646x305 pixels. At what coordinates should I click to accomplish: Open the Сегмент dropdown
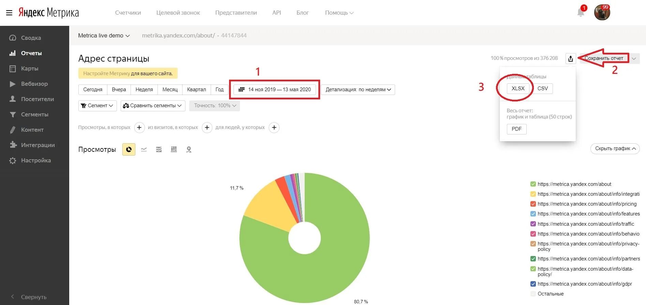tap(97, 106)
